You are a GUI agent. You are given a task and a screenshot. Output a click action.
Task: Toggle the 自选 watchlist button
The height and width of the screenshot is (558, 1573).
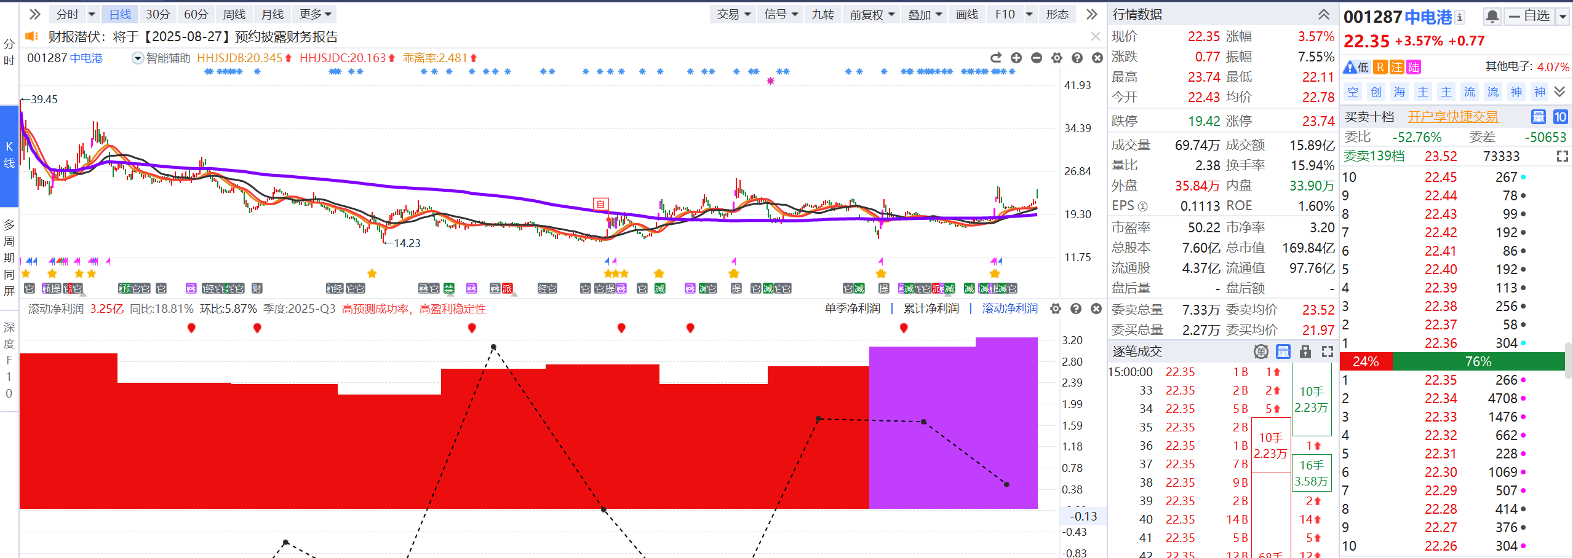[x=1529, y=17]
